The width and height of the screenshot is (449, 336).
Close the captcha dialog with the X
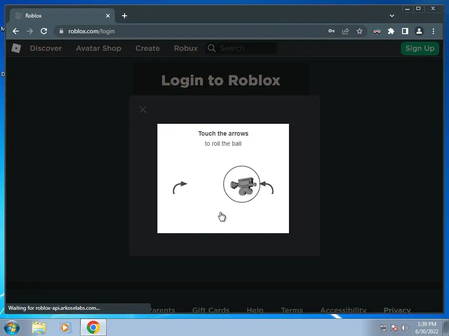click(x=143, y=109)
